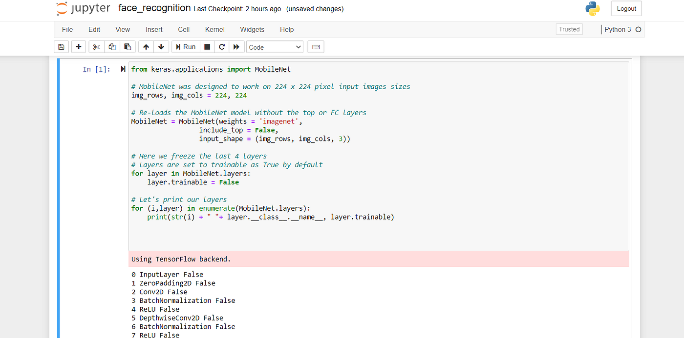684x338 pixels.
Task: Restart kernel and run all cells icon
Action: 236,47
